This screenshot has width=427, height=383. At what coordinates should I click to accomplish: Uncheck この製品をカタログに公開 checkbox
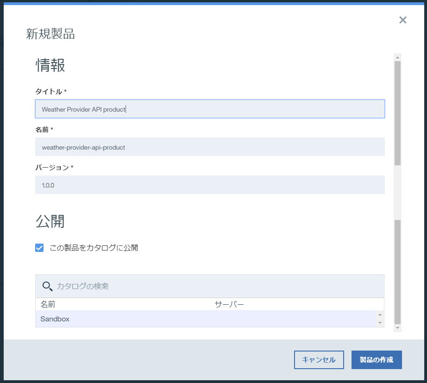[39, 248]
